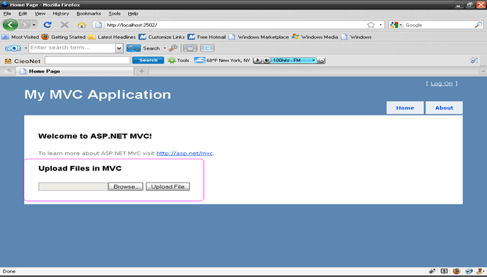487x277 pixels.
Task: Open the Tools menu in the menu bar
Action: [x=114, y=14]
